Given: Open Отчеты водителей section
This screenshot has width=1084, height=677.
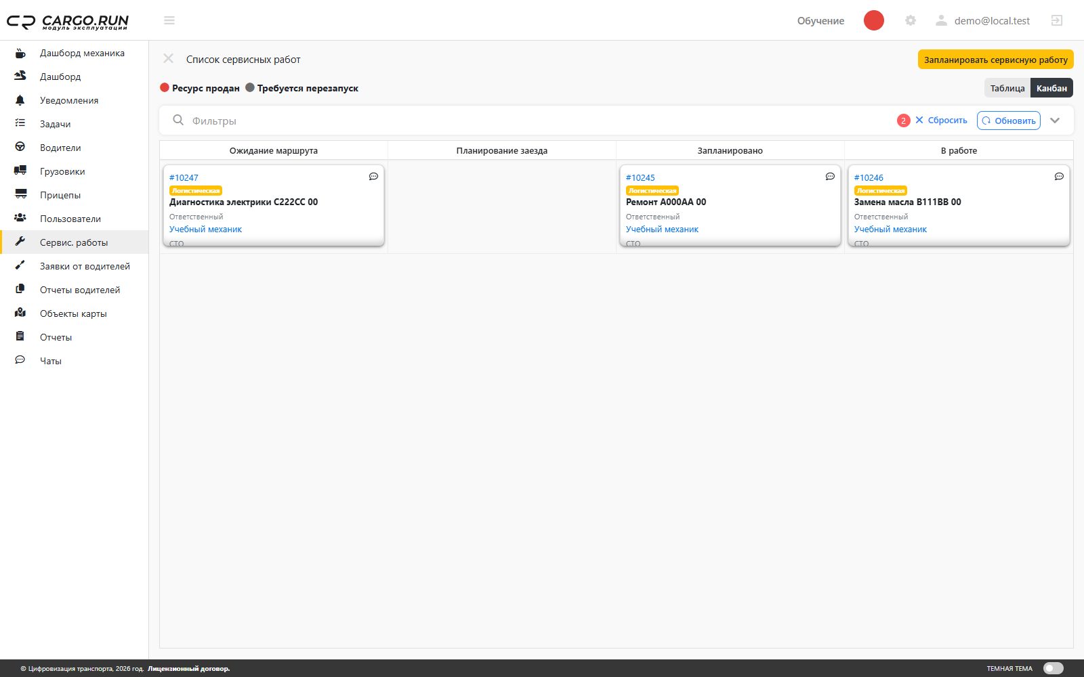Looking at the screenshot, I should point(75,290).
